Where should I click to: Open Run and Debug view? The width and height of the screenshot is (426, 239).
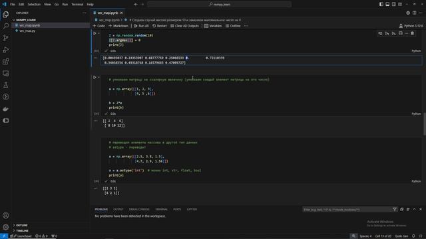tap(6, 50)
